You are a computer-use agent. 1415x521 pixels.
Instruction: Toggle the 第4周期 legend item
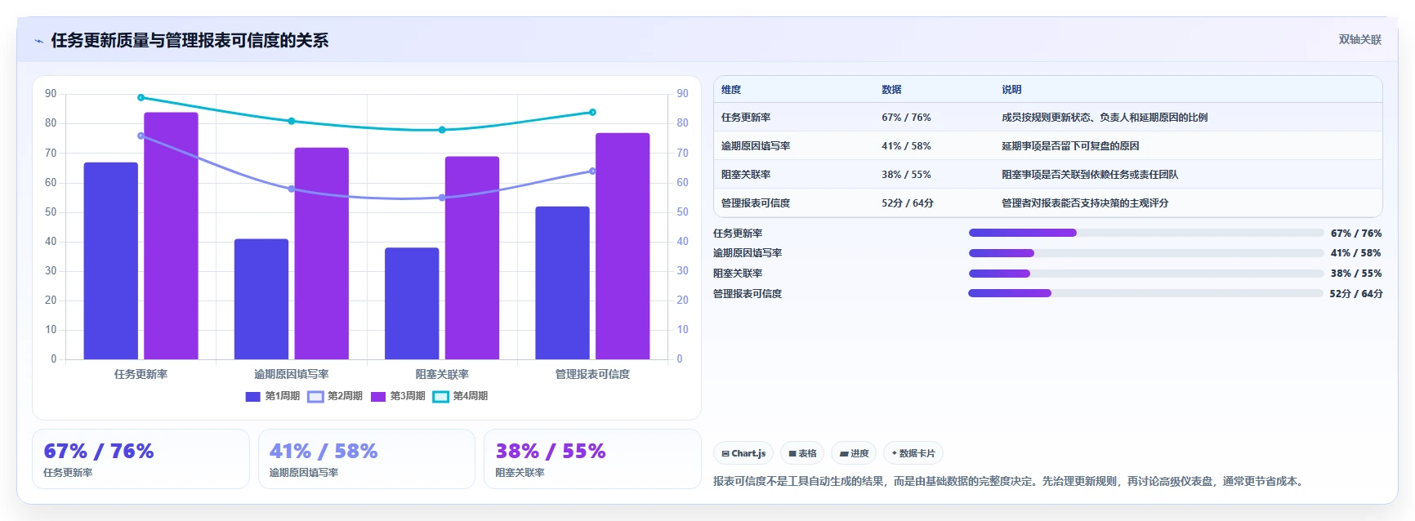tap(460, 396)
